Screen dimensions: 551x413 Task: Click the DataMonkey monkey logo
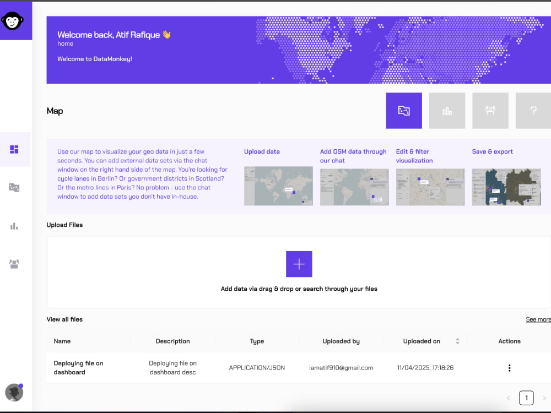pos(12,21)
